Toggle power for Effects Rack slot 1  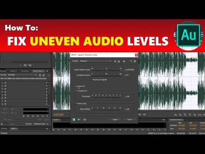(5, 83)
